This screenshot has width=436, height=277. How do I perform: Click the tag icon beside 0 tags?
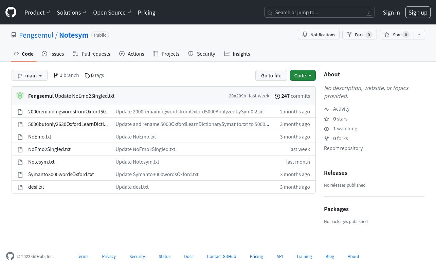click(87, 76)
